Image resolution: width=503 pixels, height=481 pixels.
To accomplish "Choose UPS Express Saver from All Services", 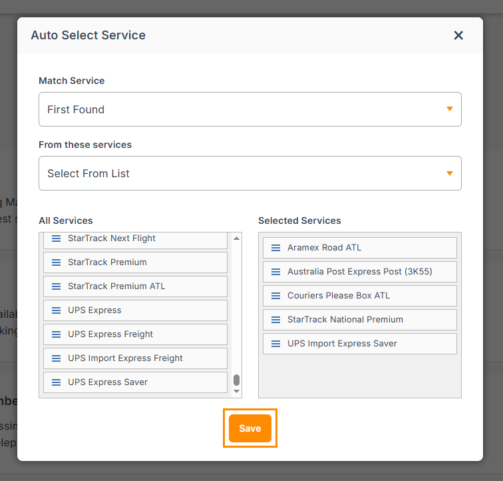I will (108, 382).
